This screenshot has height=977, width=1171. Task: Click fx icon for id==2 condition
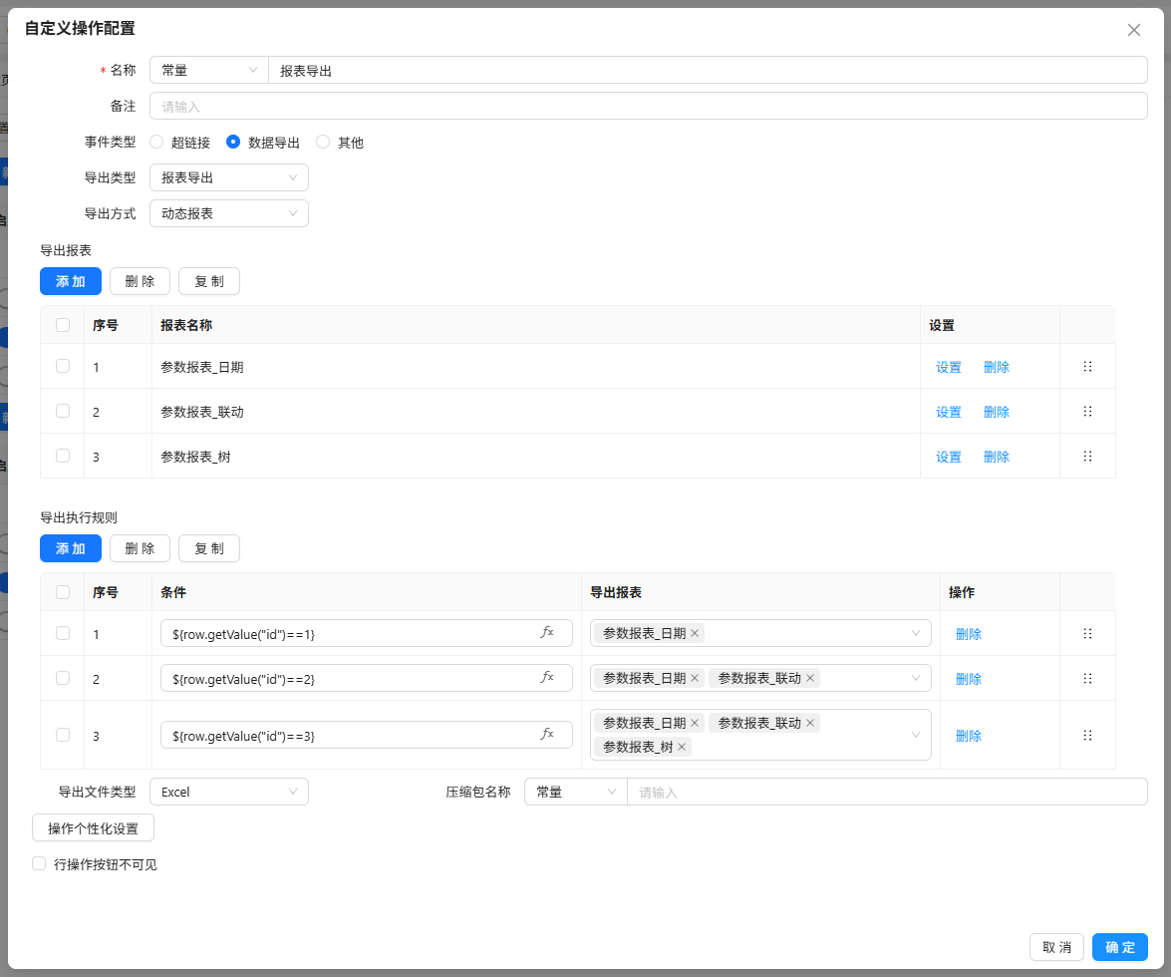(x=547, y=678)
